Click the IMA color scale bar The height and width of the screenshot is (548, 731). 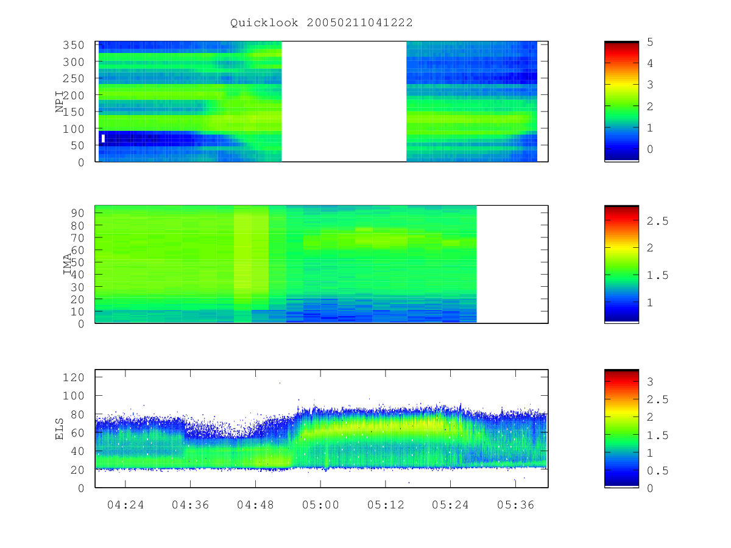[x=621, y=264]
